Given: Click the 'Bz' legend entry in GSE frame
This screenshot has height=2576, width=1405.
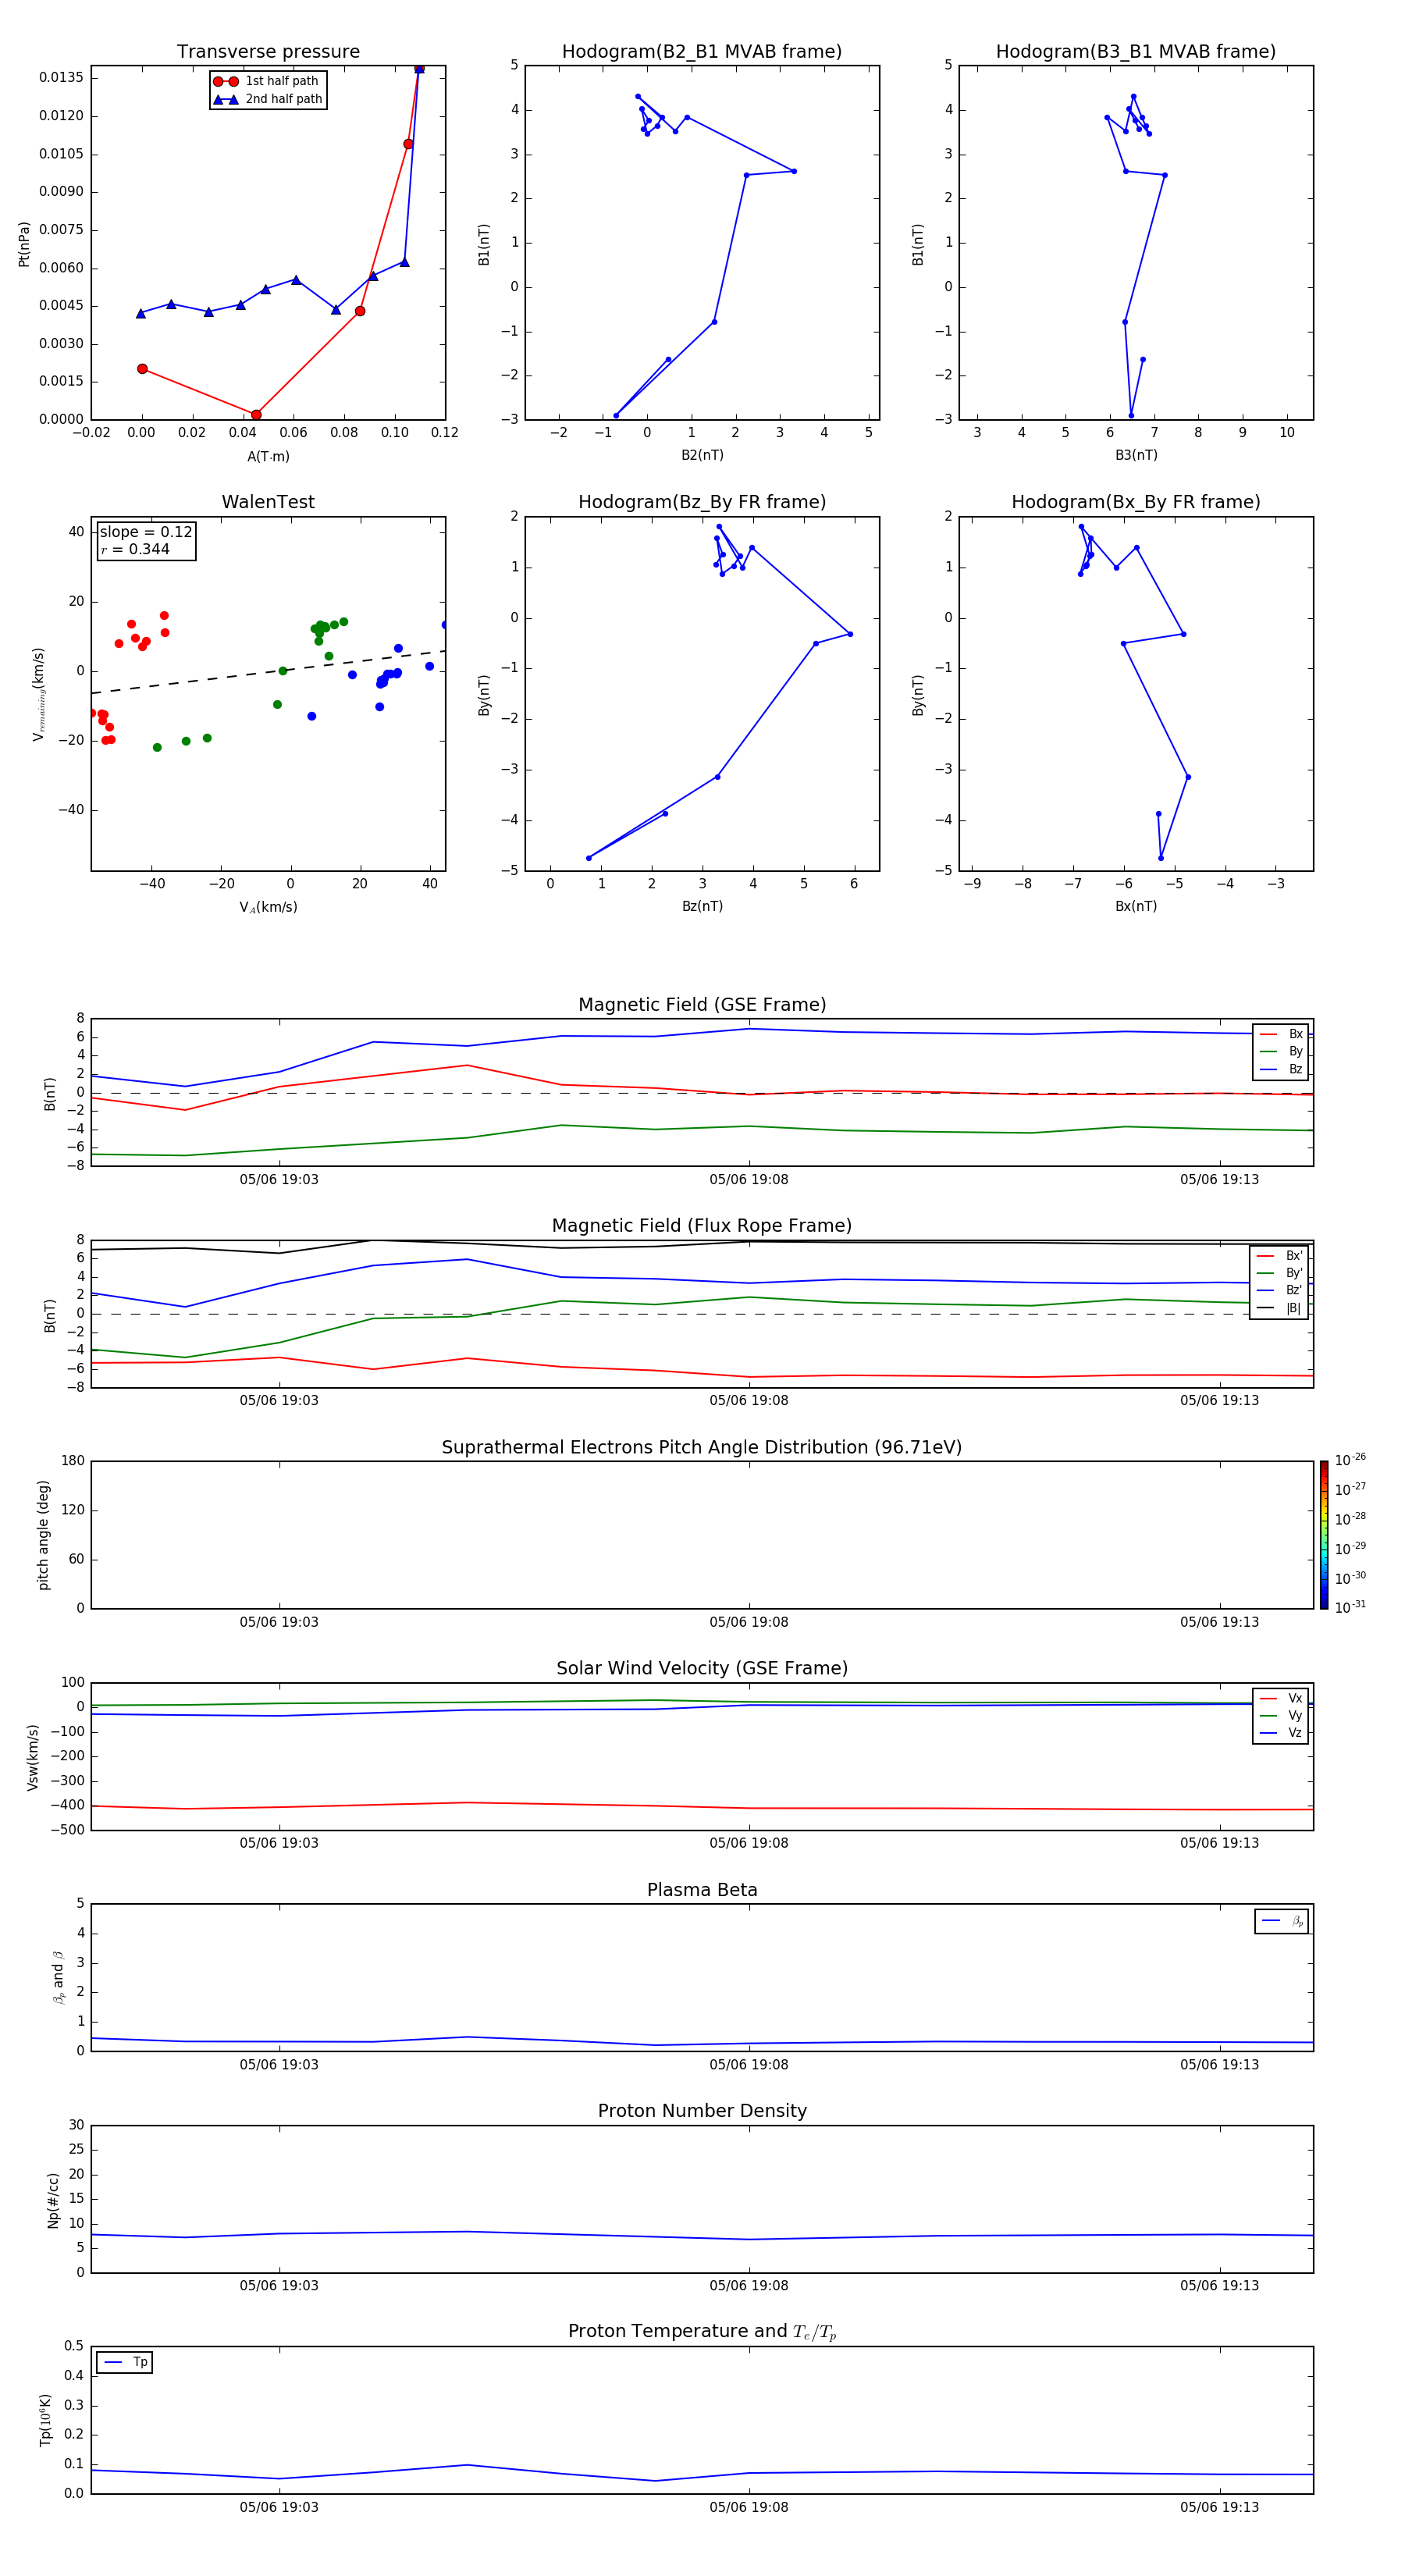Looking at the screenshot, I should [1281, 1070].
